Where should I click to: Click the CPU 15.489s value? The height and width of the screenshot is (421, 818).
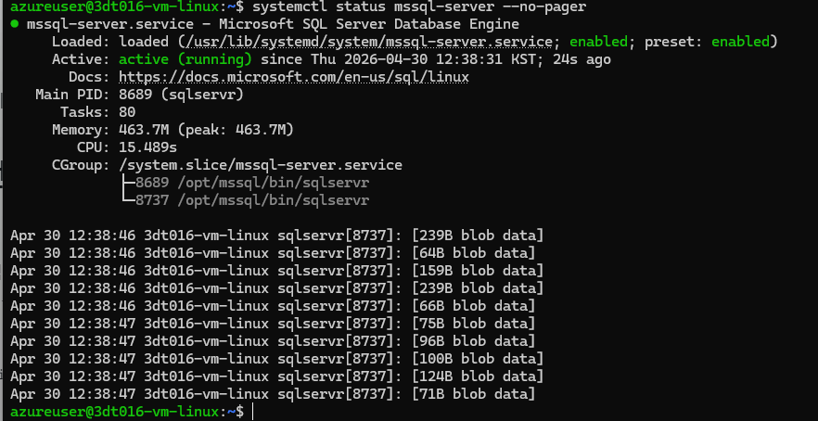coord(147,147)
